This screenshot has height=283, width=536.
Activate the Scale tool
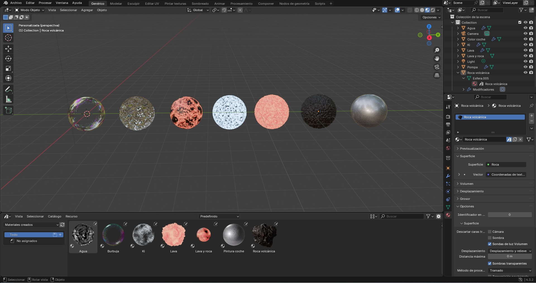tap(8, 68)
